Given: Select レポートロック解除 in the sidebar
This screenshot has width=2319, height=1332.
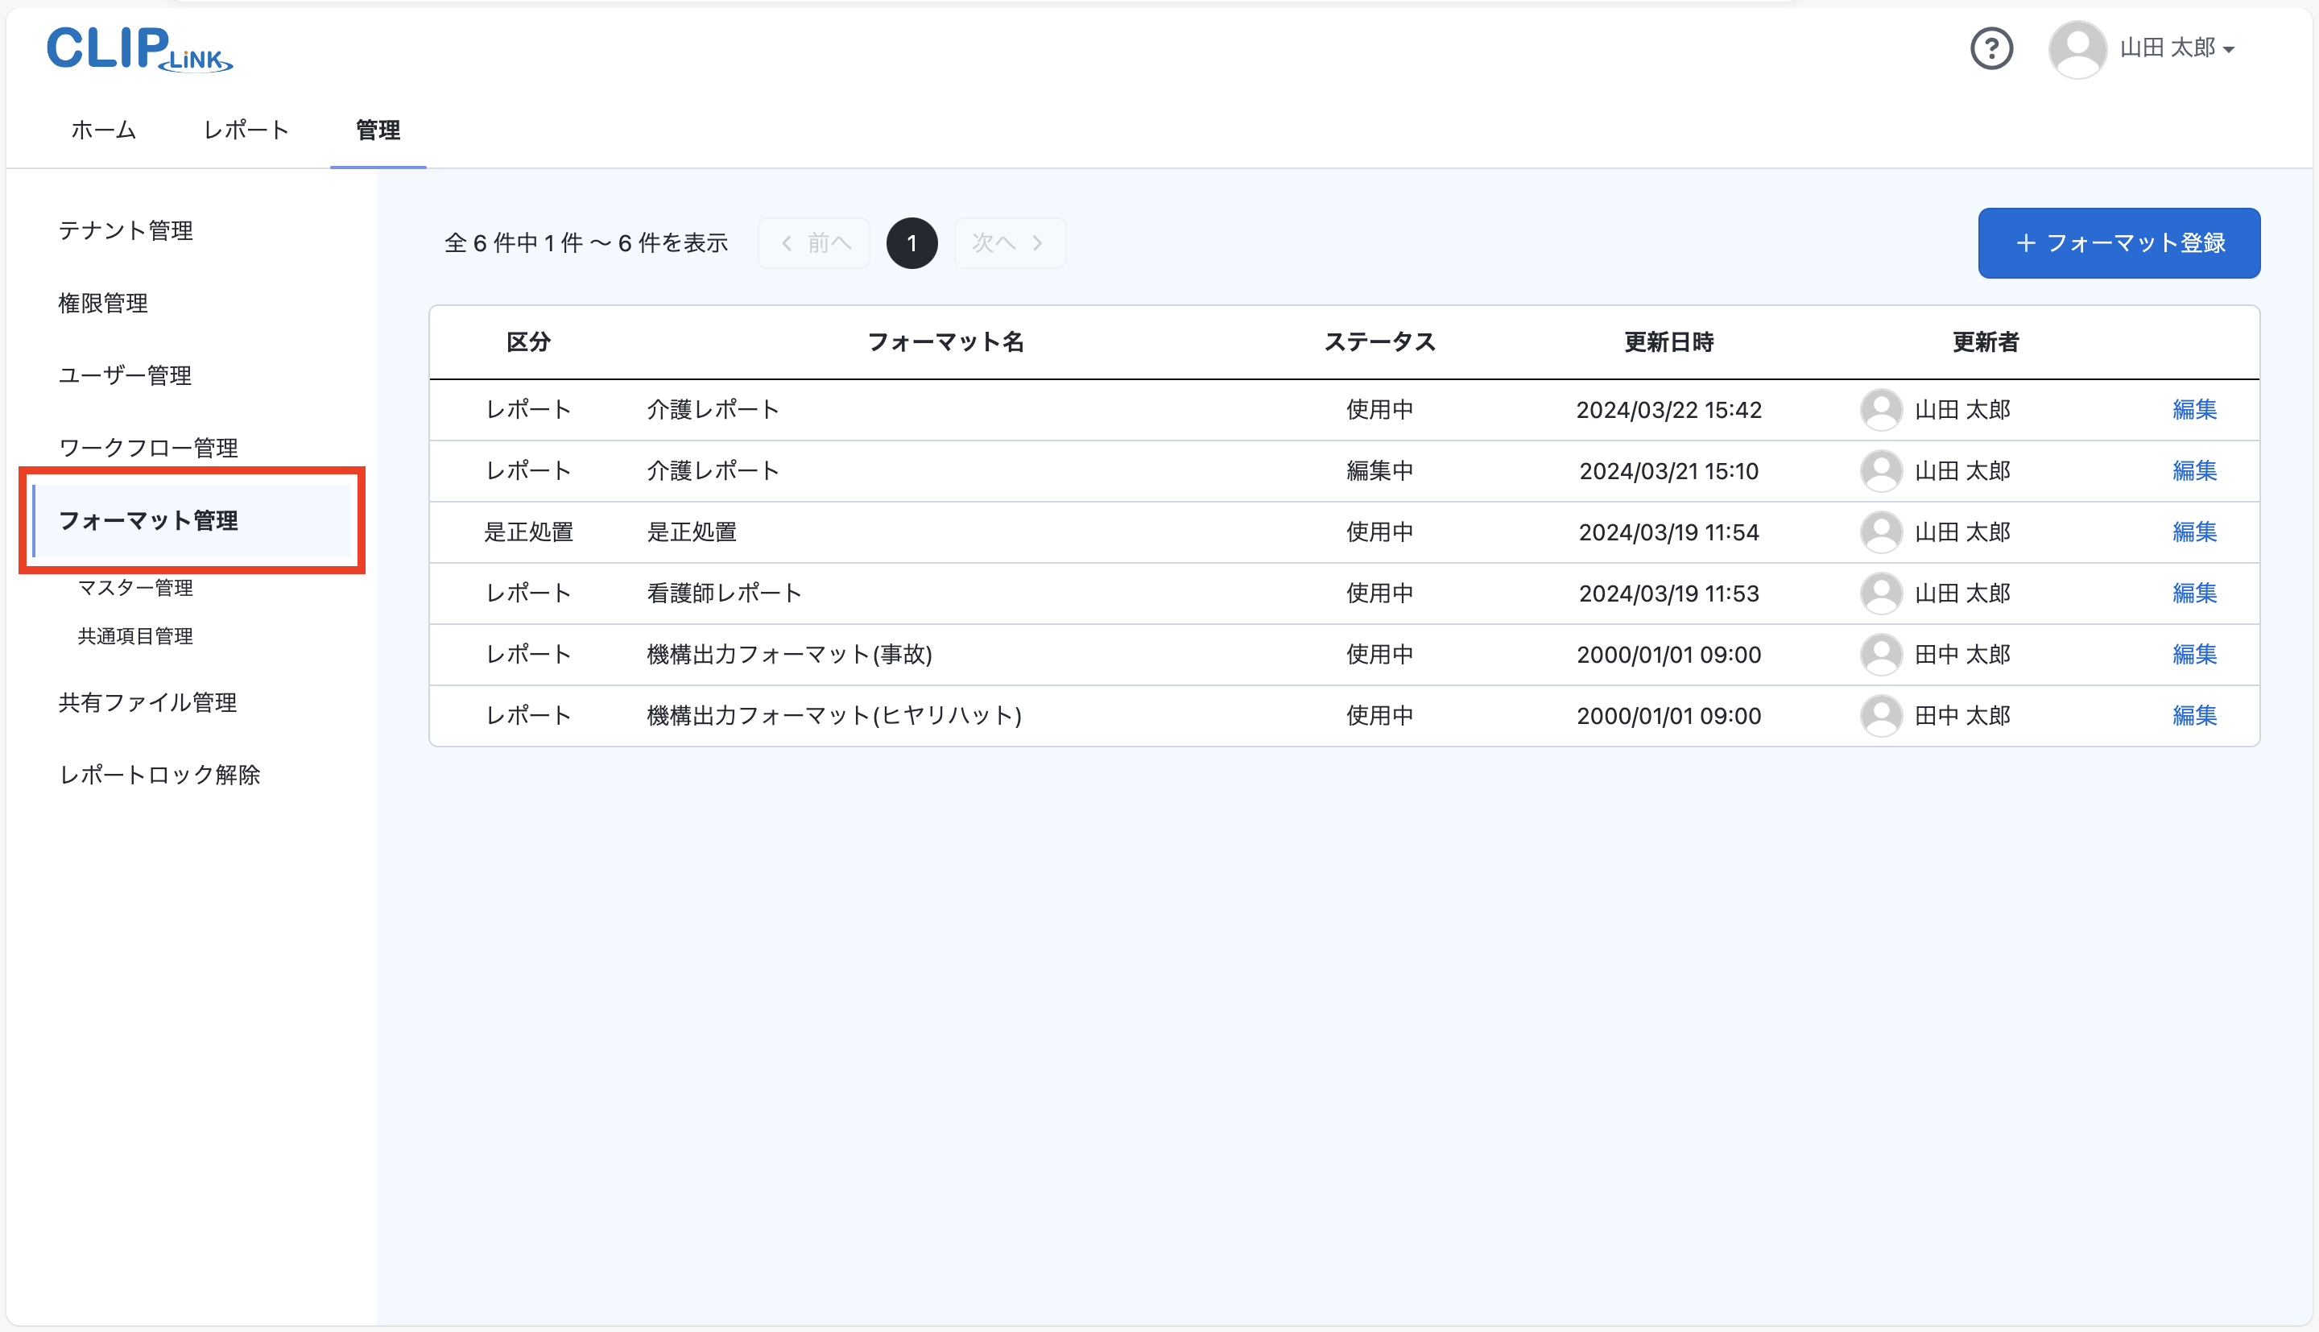Looking at the screenshot, I should [160, 776].
